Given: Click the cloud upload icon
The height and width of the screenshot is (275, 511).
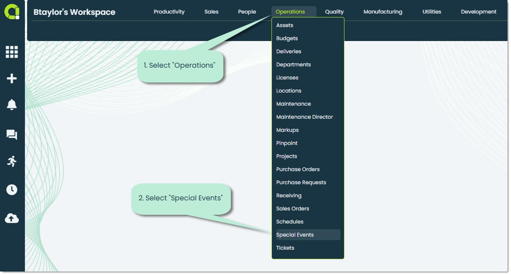Looking at the screenshot, I should (11, 218).
